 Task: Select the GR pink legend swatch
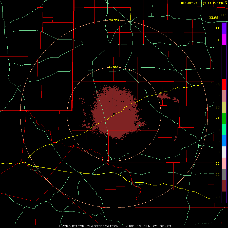click(224, 96)
